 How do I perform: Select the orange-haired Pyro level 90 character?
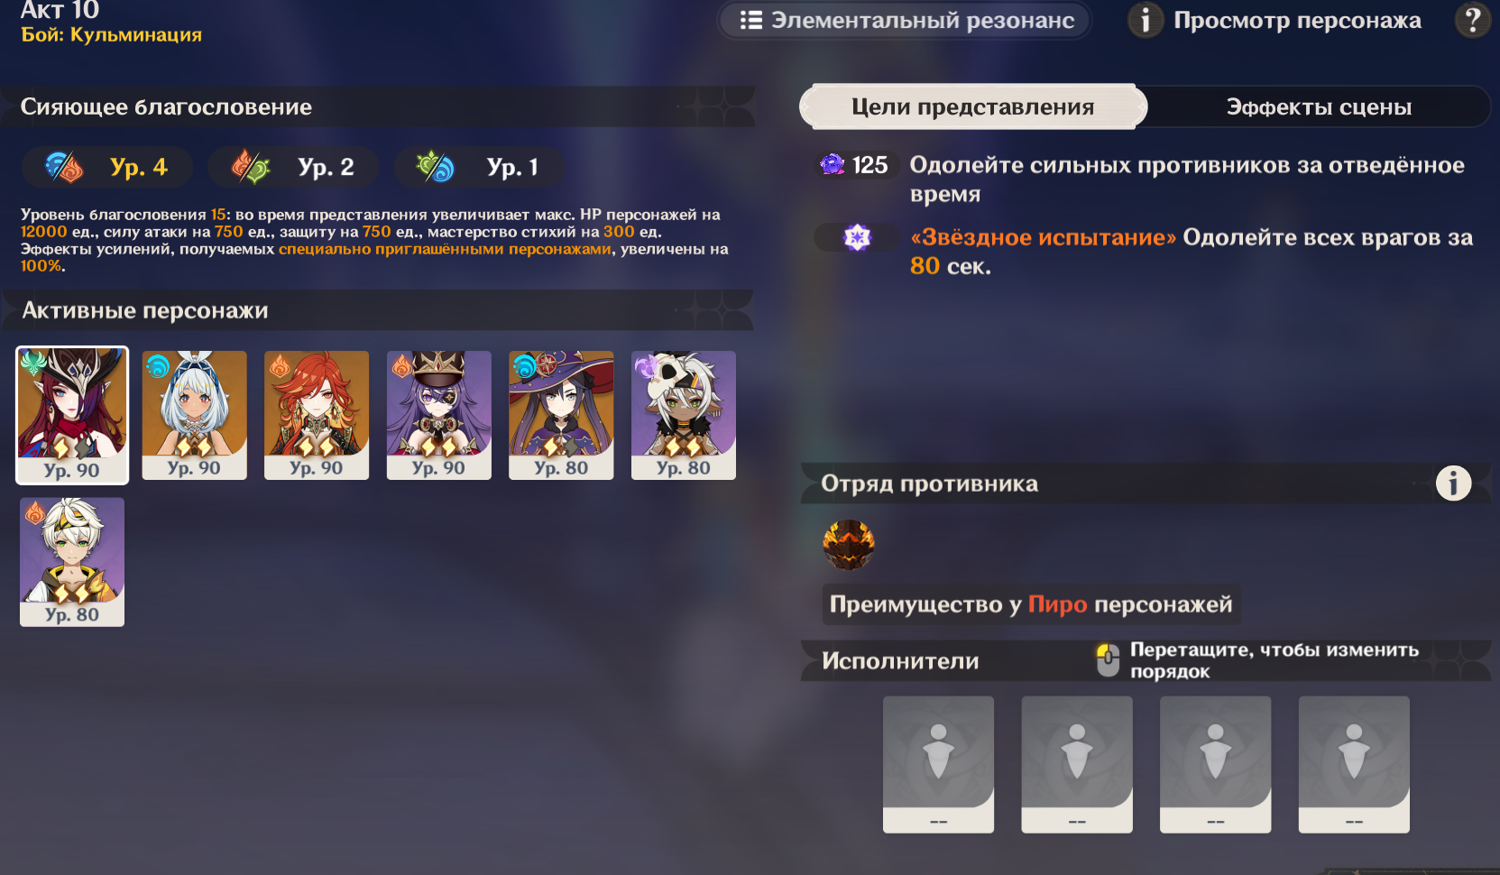pyautogui.click(x=317, y=415)
